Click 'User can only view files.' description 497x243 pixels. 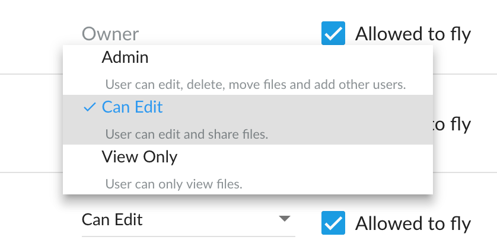click(174, 184)
